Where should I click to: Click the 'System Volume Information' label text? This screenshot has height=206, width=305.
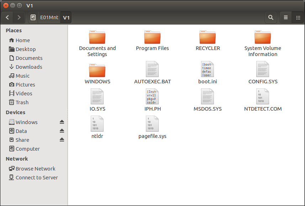pyautogui.click(x=263, y=51)
